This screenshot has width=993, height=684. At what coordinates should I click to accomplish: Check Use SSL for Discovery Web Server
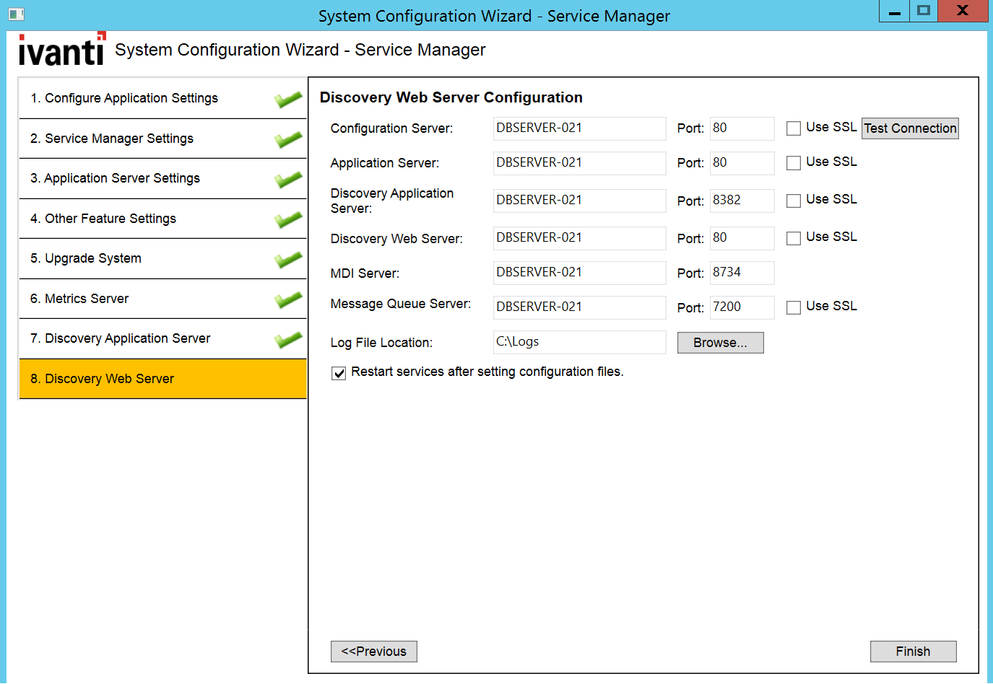pyautogui.click(x=794, y=238)
